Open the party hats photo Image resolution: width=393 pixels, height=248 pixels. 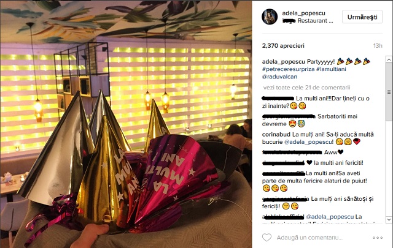[x=126, y=124]
